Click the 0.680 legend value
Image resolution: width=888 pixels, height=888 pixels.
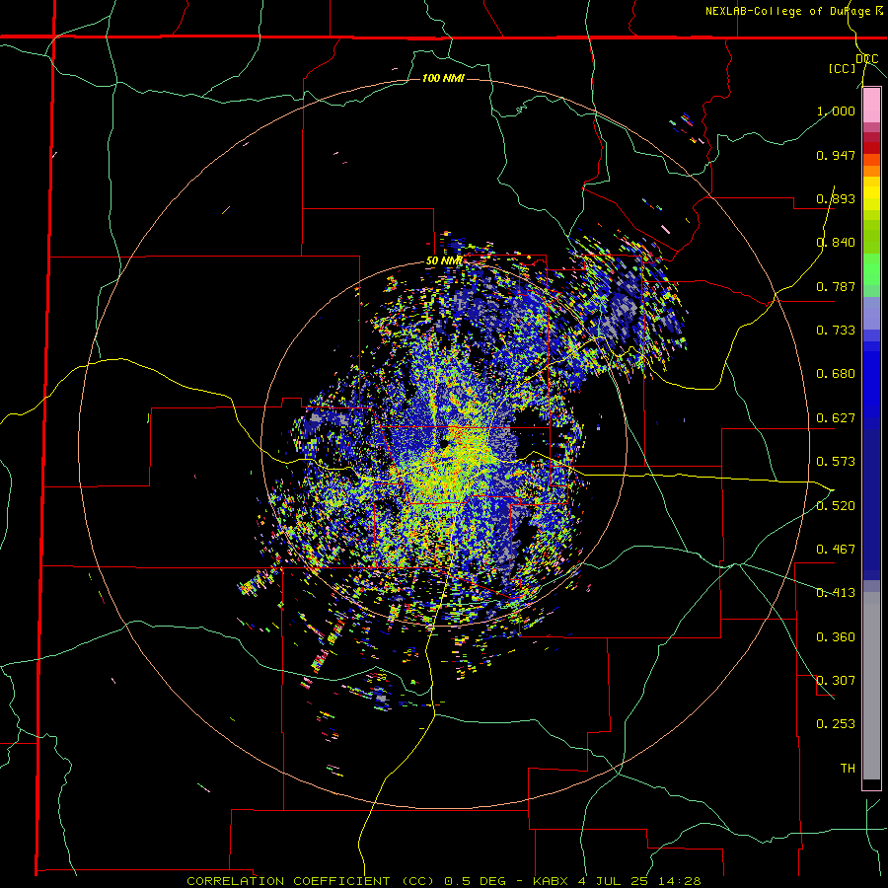click(836, 374)
